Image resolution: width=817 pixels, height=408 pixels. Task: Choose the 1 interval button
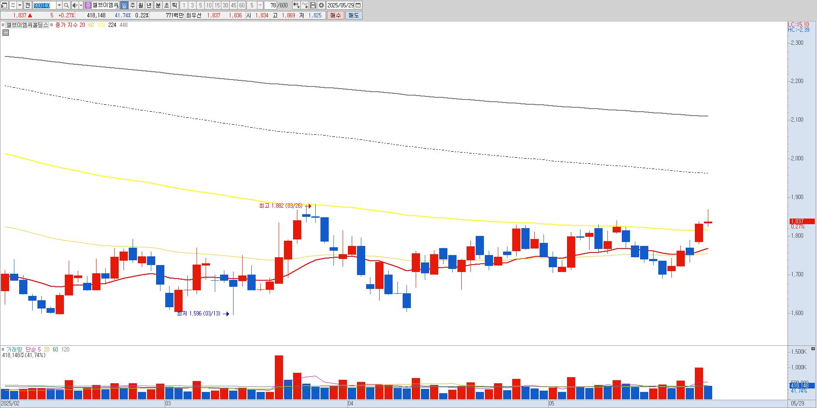click(184, 5)
